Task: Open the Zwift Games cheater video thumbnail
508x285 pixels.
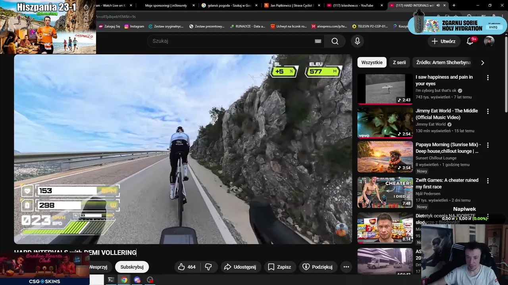Action: point(385,192)
